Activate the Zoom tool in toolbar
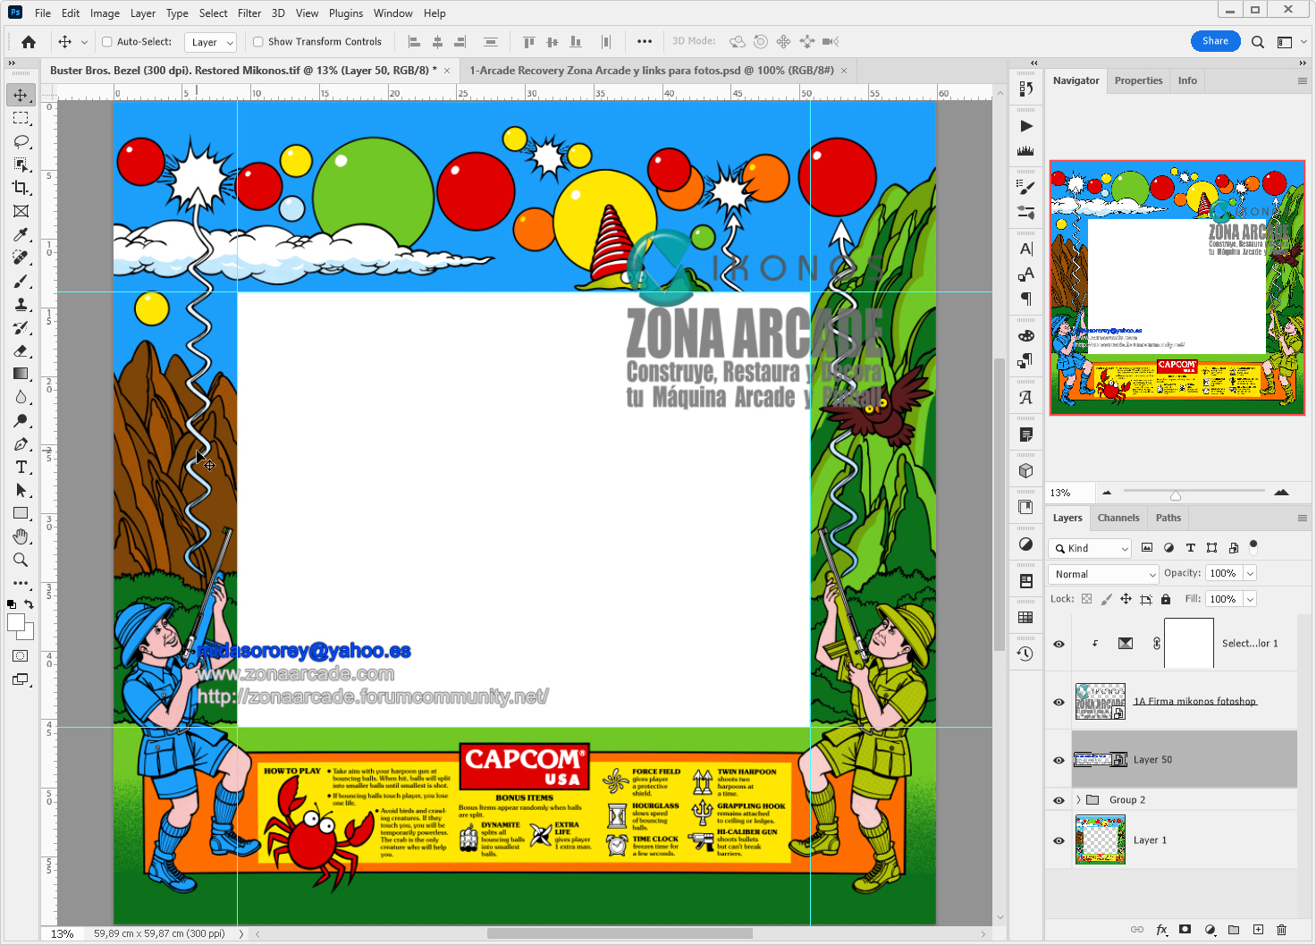Image resolution: width=1316 pixels, height=945 pixels. pyautogui.click(x=21, y=560)
